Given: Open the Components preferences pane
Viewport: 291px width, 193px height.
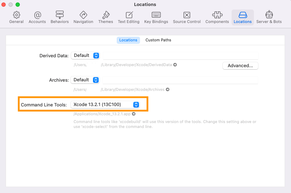Looking at the screenshot, I should tap(217, 17).
